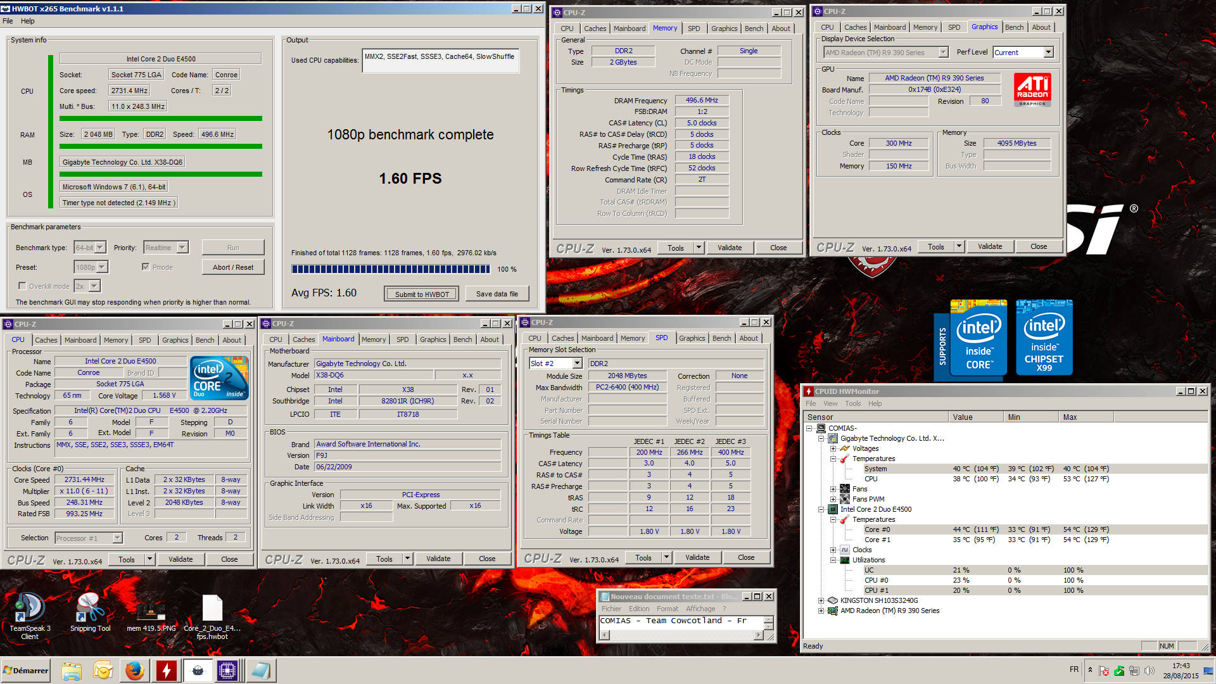The image size is (1216, 684).
Task: Show hidden tray icons arrow
Action: coord(1090,669)
